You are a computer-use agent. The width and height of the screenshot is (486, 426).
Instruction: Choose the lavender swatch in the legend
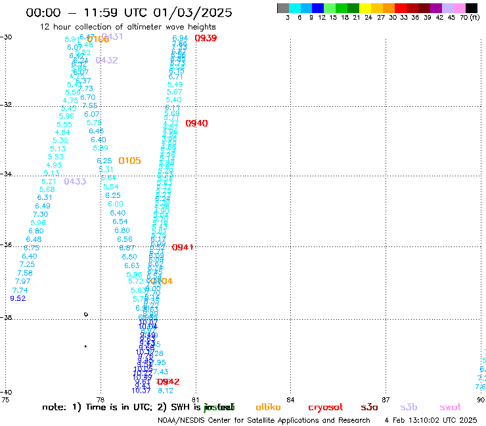pos(448,8)
